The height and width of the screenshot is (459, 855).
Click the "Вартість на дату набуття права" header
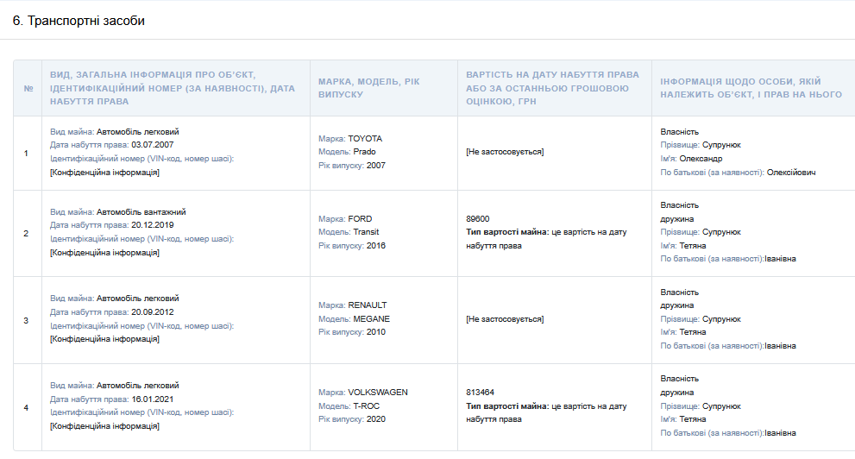click(x=552, y=88)
